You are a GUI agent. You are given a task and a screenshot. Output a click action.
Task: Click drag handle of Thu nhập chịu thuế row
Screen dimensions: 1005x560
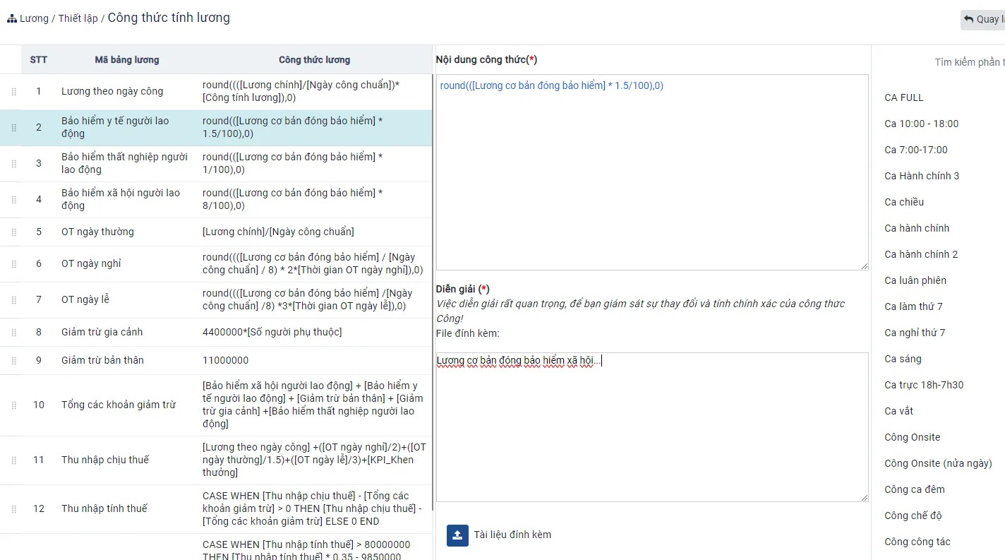[13, 460]
